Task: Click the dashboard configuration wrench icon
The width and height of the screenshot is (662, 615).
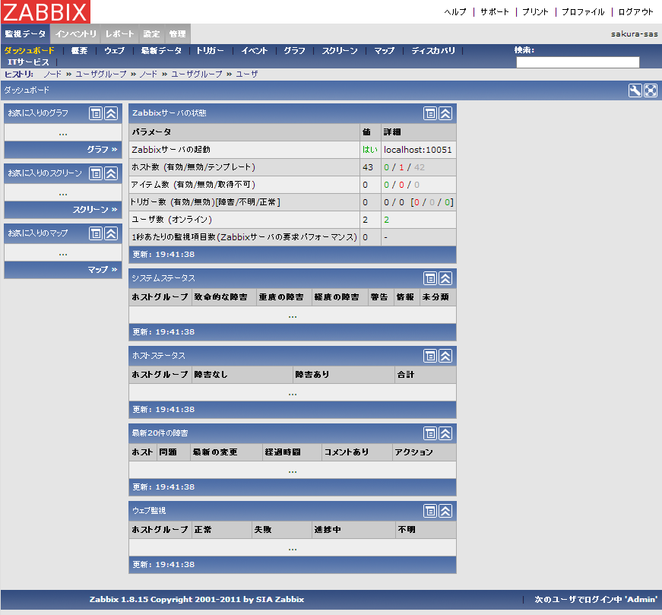Action: click(635, 90)
